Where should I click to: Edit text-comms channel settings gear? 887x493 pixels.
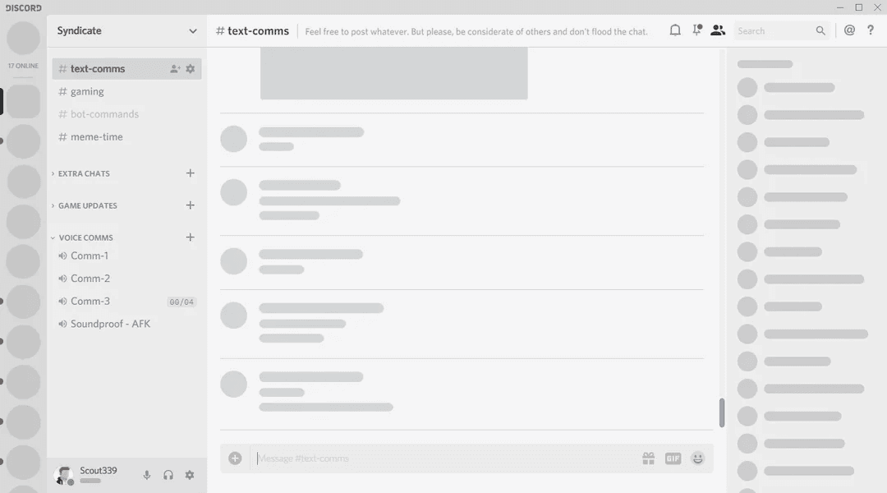pos(190,68)
